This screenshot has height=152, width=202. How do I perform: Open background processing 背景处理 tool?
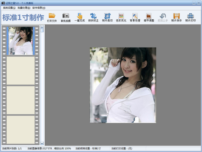coord(135,17)
